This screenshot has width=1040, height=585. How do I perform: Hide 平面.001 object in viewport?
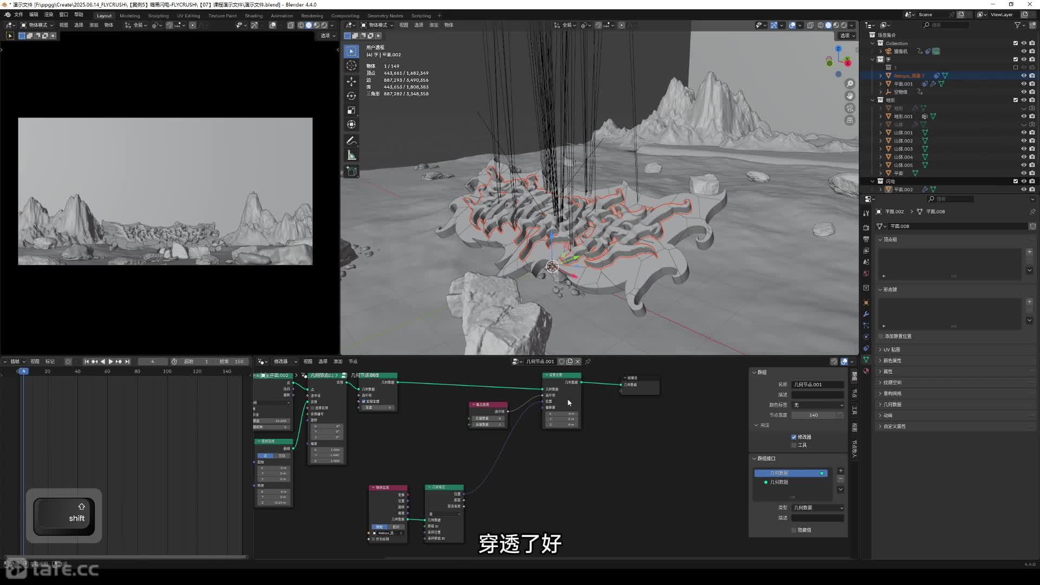click(1024, 84)
